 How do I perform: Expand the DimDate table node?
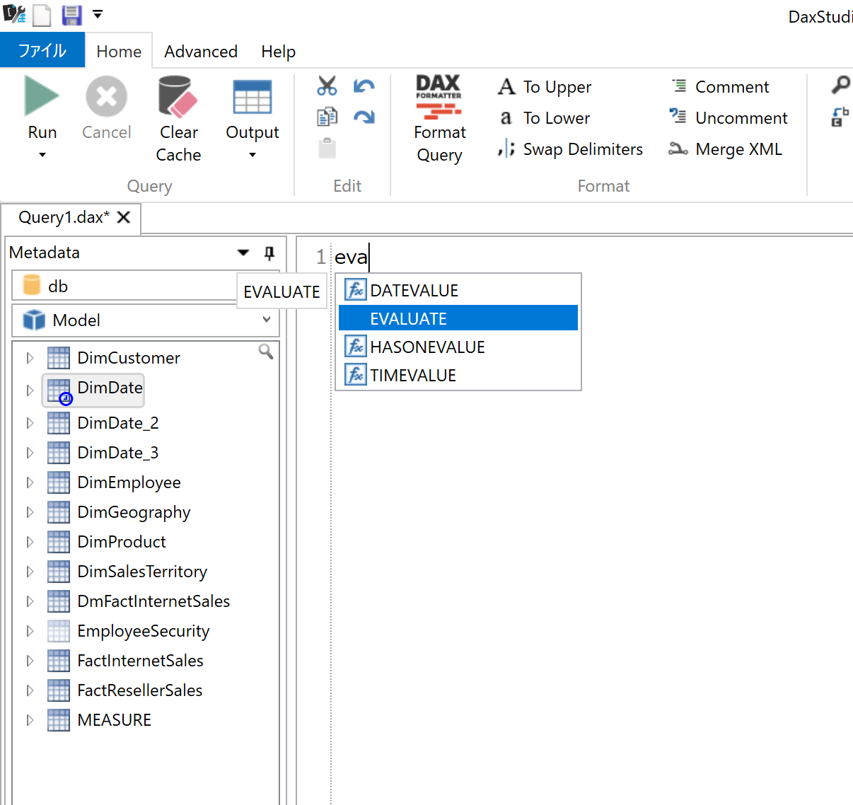point(30,390)
